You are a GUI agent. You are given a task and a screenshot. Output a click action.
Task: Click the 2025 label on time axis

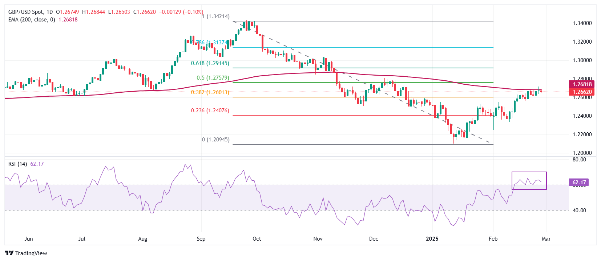coord(432,239)
